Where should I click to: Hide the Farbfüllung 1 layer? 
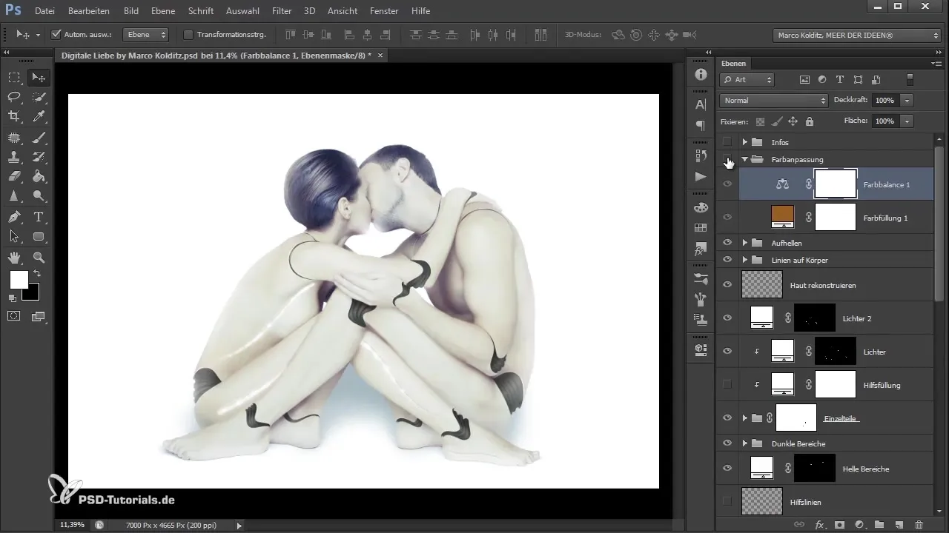727,218
